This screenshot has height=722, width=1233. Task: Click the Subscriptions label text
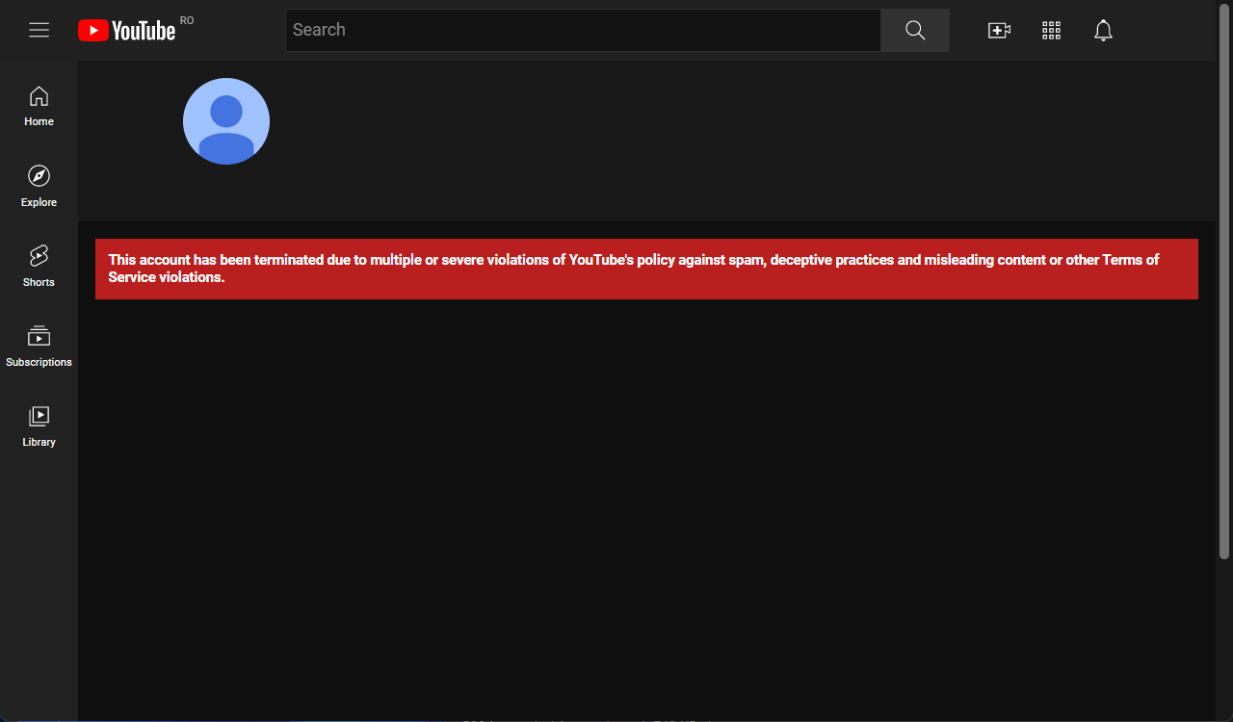(39, 362)
